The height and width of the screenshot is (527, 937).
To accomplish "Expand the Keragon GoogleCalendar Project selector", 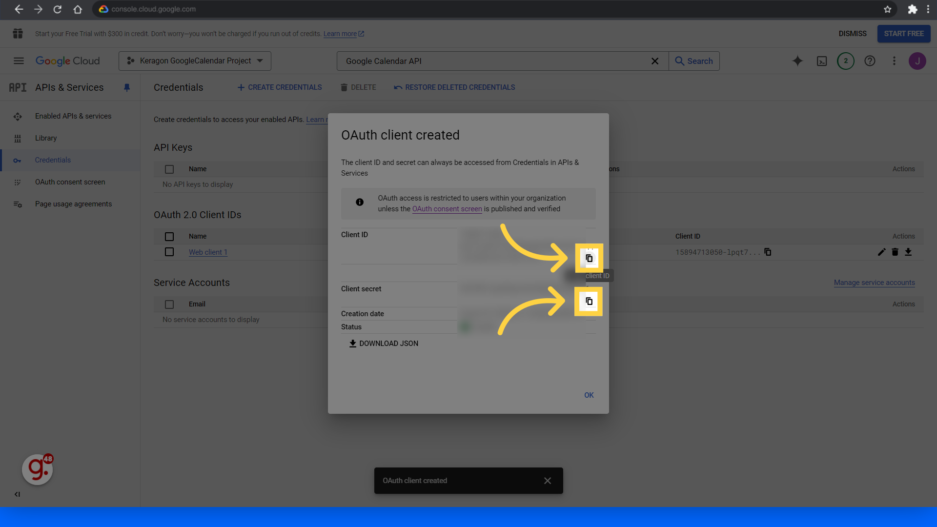I will coord(195,61).
